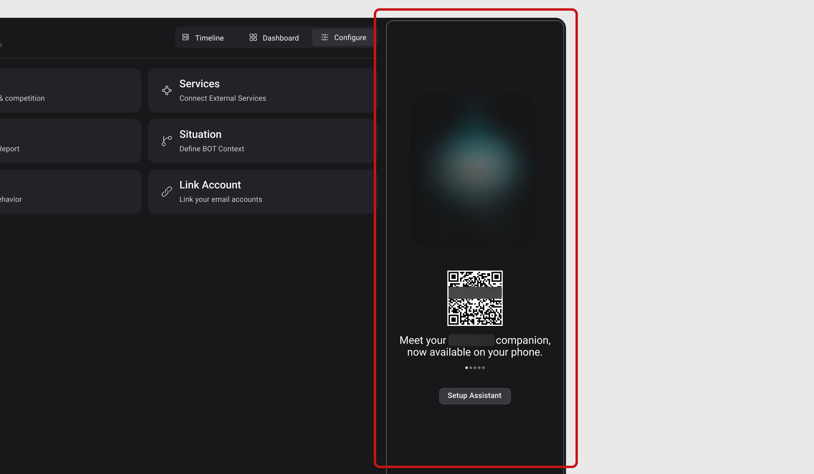
Task: Open the Situation card
Action: tap(263, 141)
